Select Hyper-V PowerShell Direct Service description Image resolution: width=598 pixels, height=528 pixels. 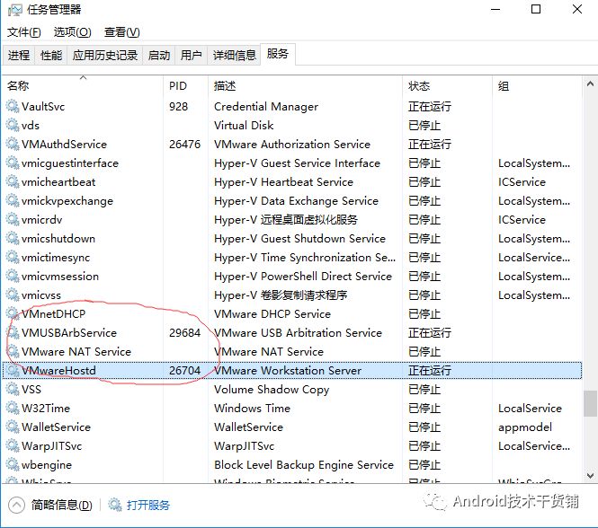coord(303,276)
